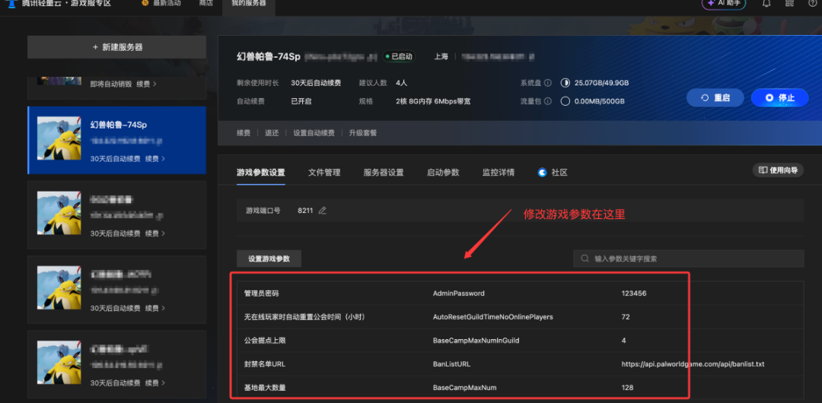Stop the server with 停止
This screenshot has height=403, width=822.
click(x=779, y=98)
